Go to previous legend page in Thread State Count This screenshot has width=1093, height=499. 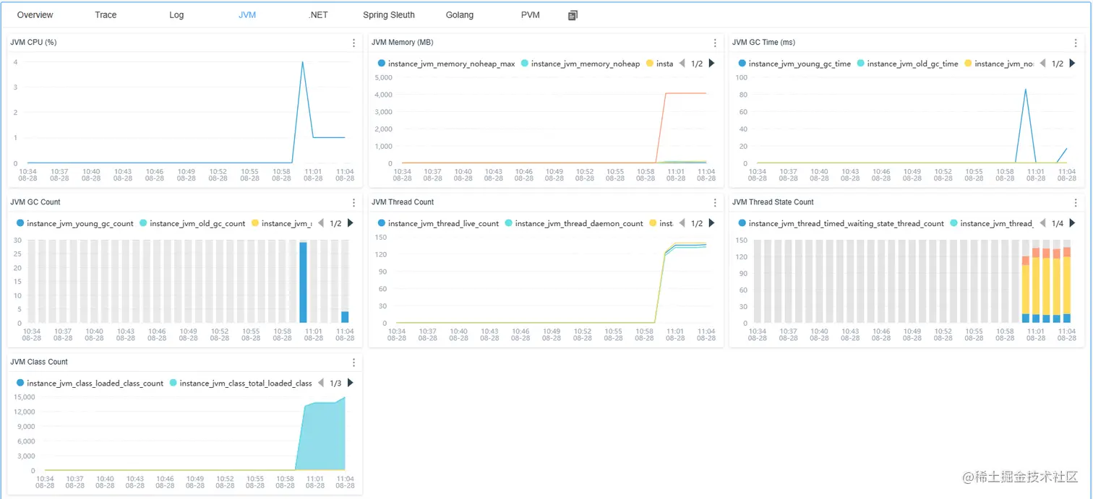pos(1042,223)
